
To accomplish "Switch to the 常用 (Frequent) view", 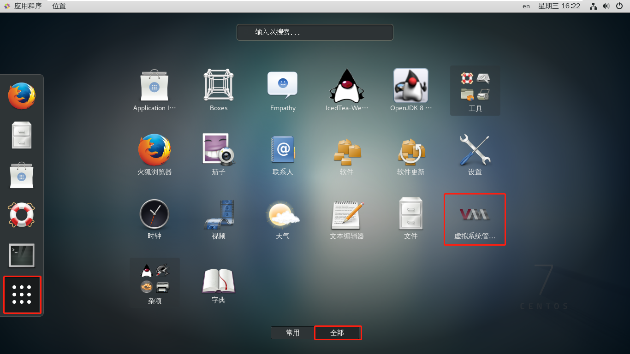I will [292, 333].
